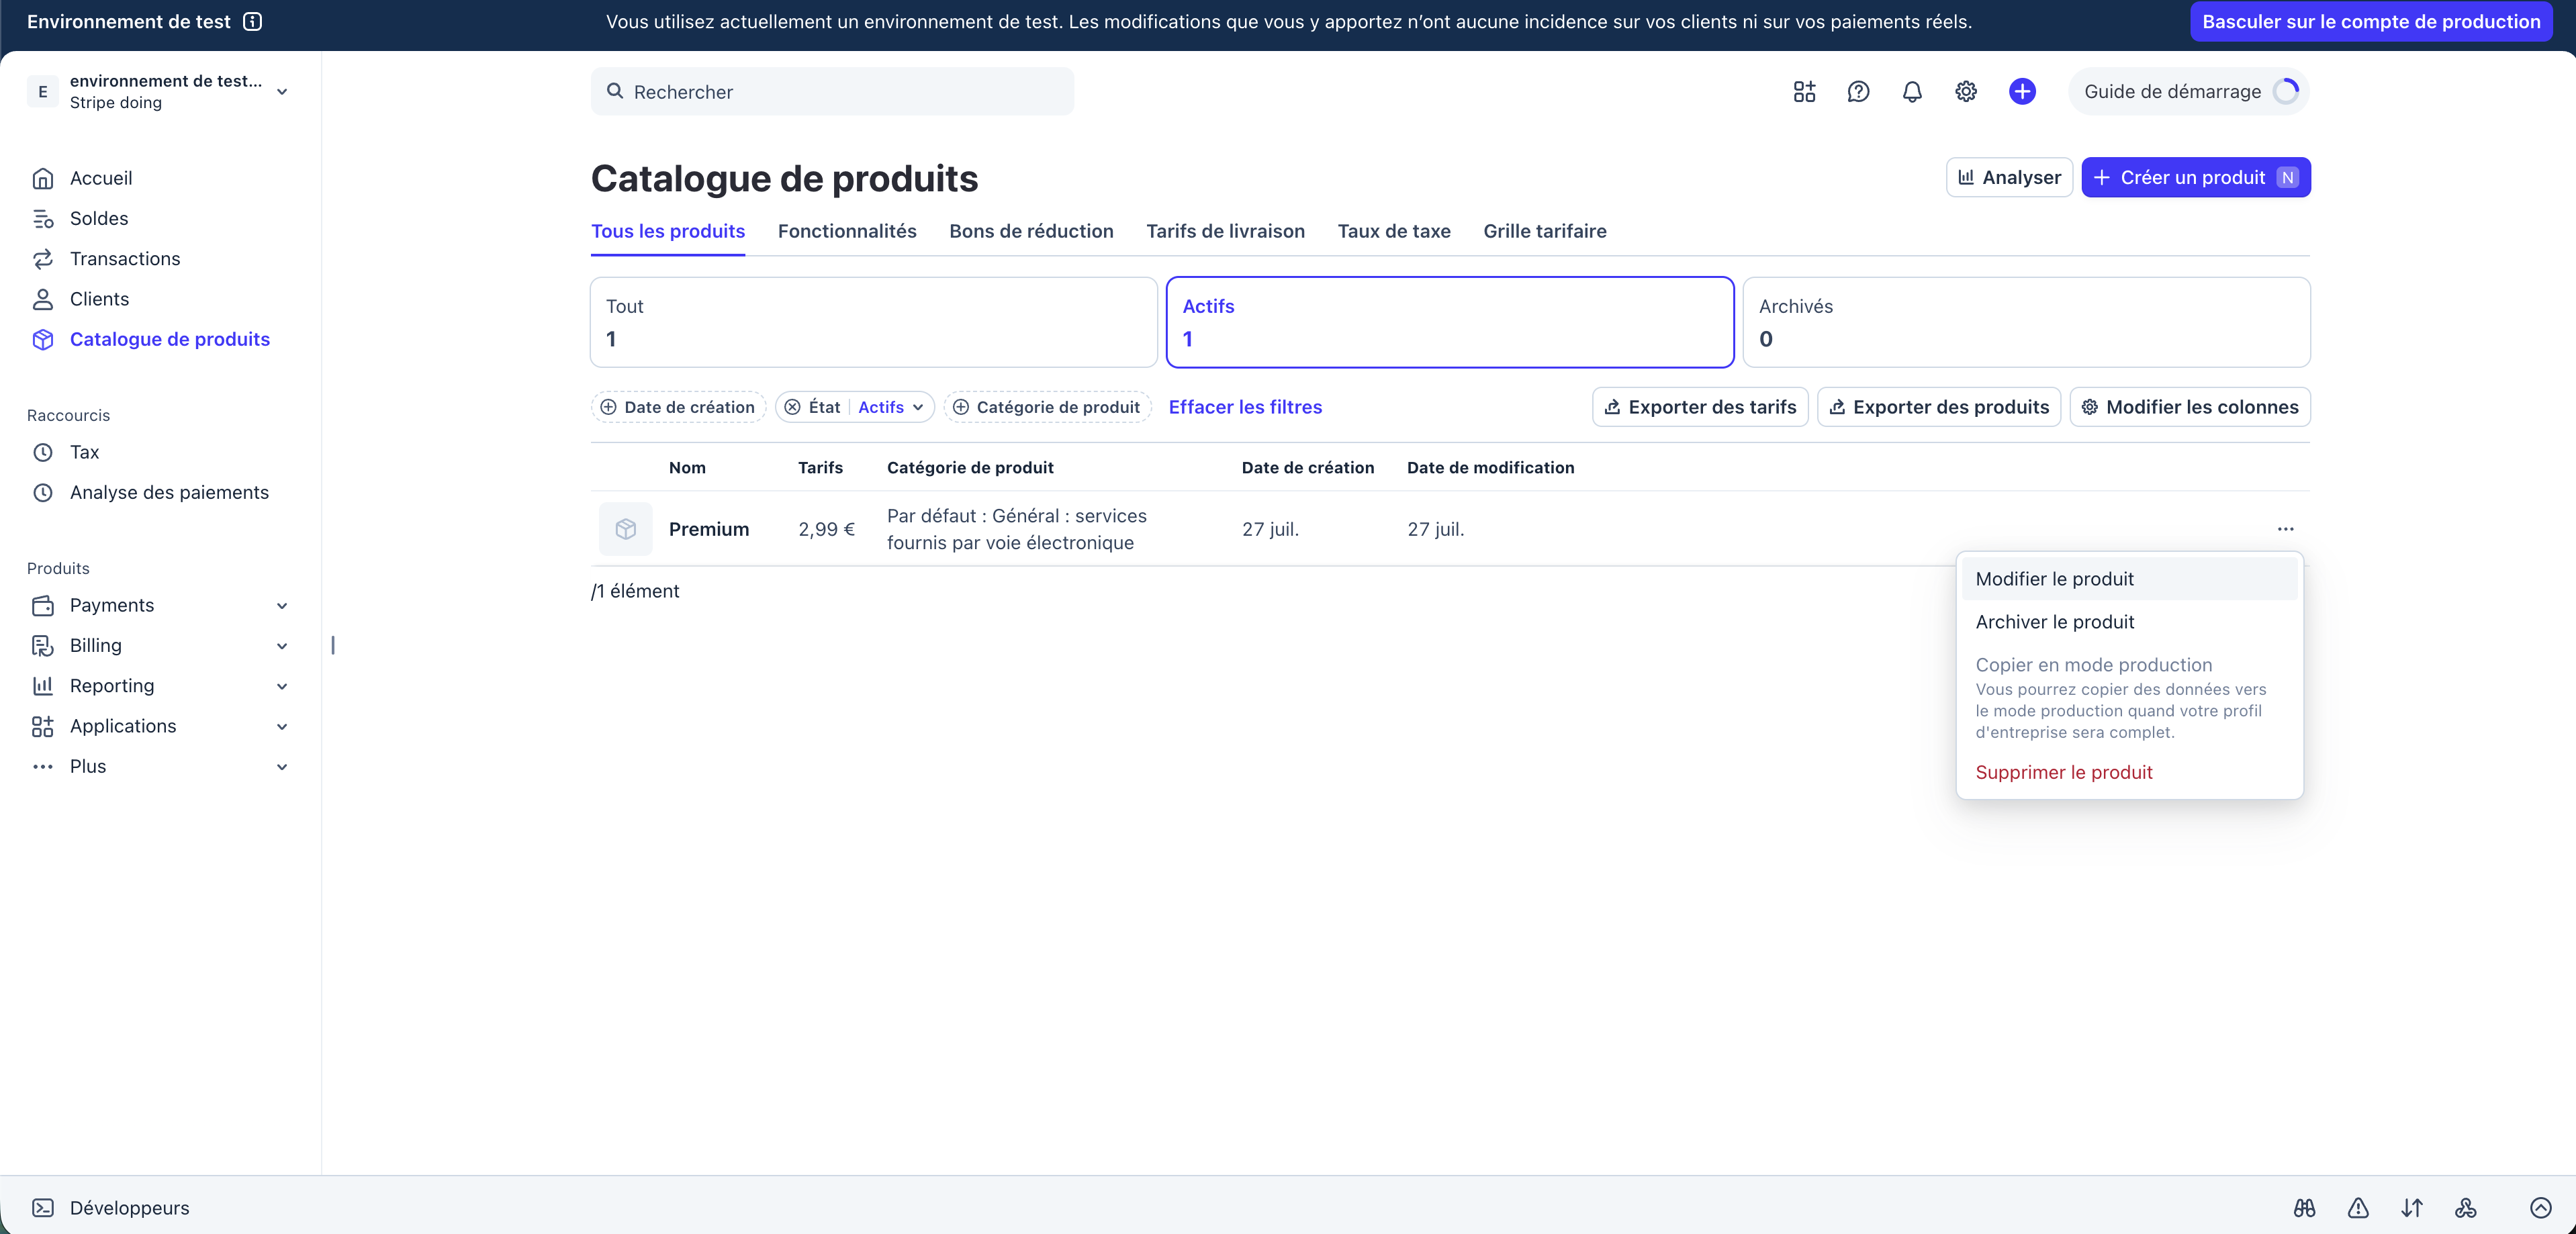The width and height of the screenshot is (2576, 1234).
Task: Choose Modifier le produit in the menu
Action: pos(2129,579)
